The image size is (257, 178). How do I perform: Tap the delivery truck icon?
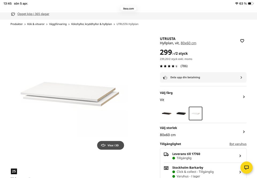click(166, 154)
